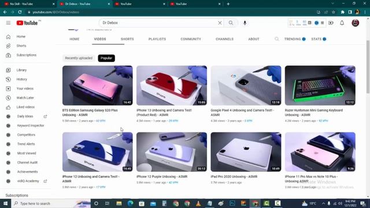Open Google Pixel 4 Unboxing video thumbnail
The height and width of the screenshot is (208, 370).
point(246,86)
